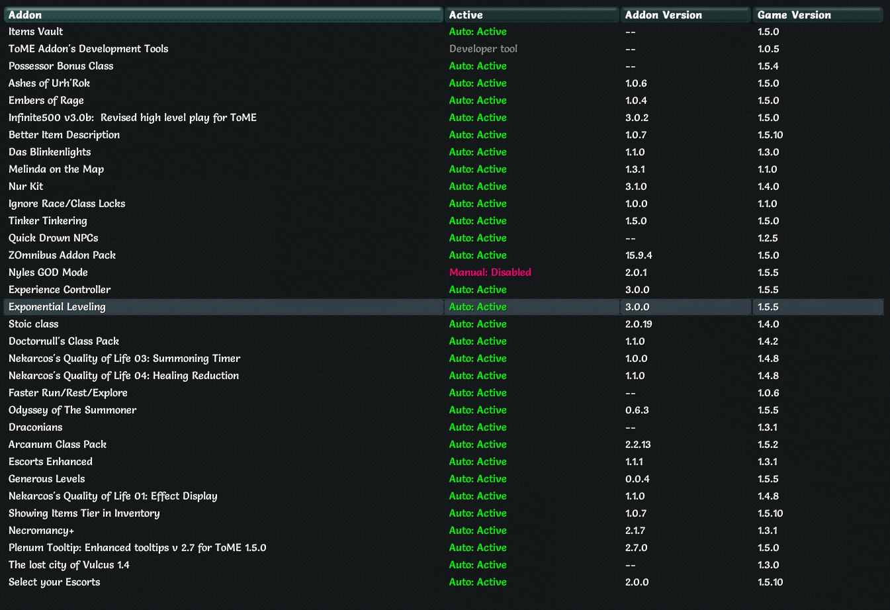Toggle the active status of Exponential Leveling
This screenshot has height=610, width=890.
click(478, 307)
